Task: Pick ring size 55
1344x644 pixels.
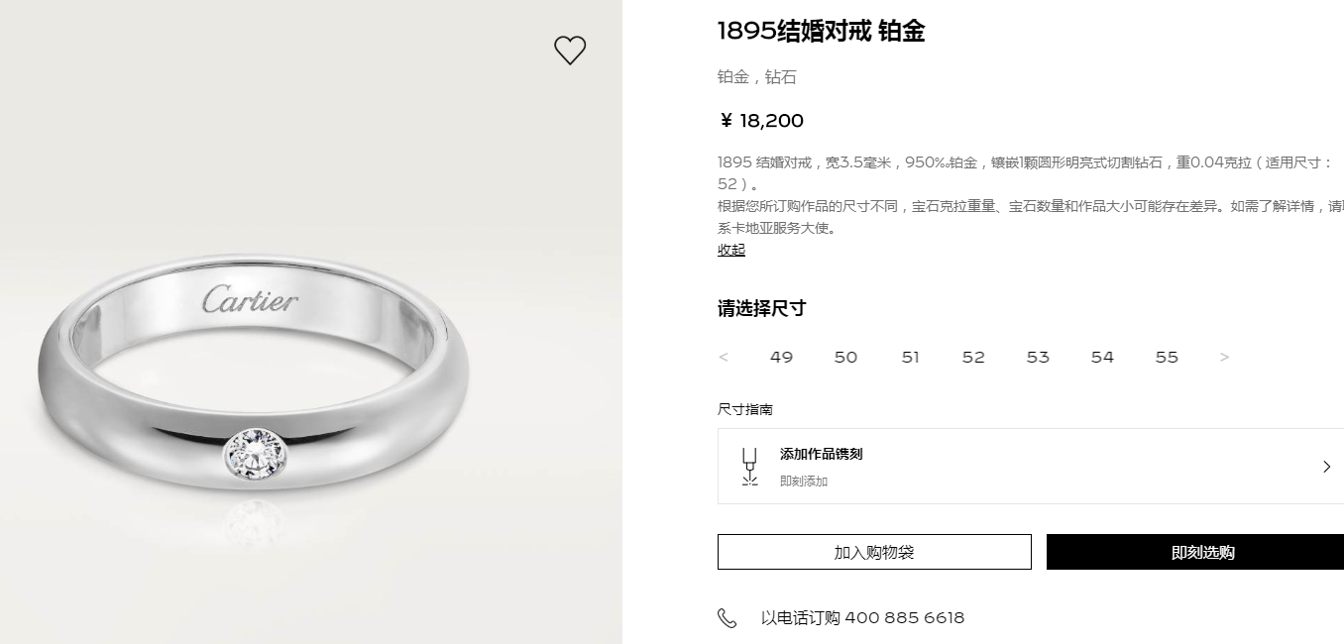Action: (1167, 358)
